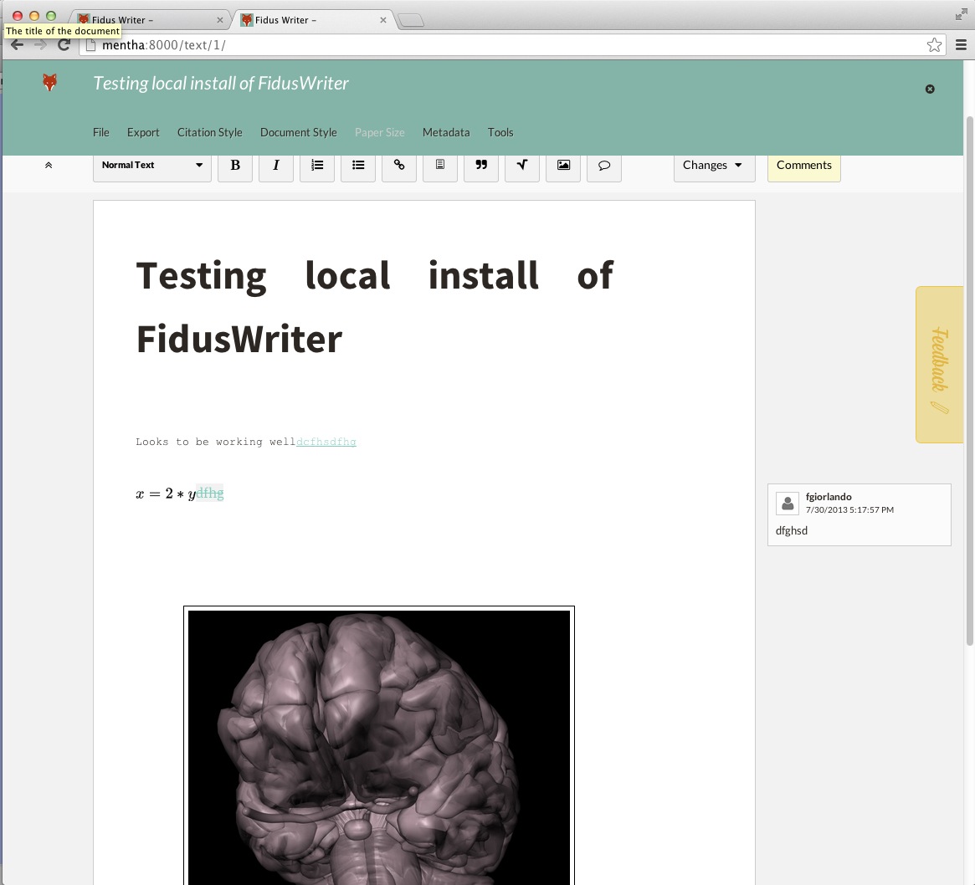Image resolution: width=975 pixels, height=885 pixels.
Task: Open the Feedback side tab
Action: [939, 365]
